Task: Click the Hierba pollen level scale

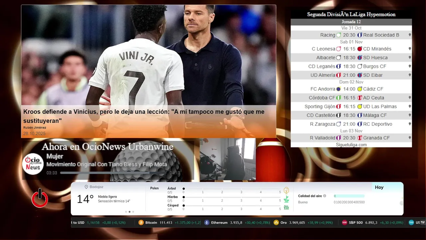Action: [232, 197]
